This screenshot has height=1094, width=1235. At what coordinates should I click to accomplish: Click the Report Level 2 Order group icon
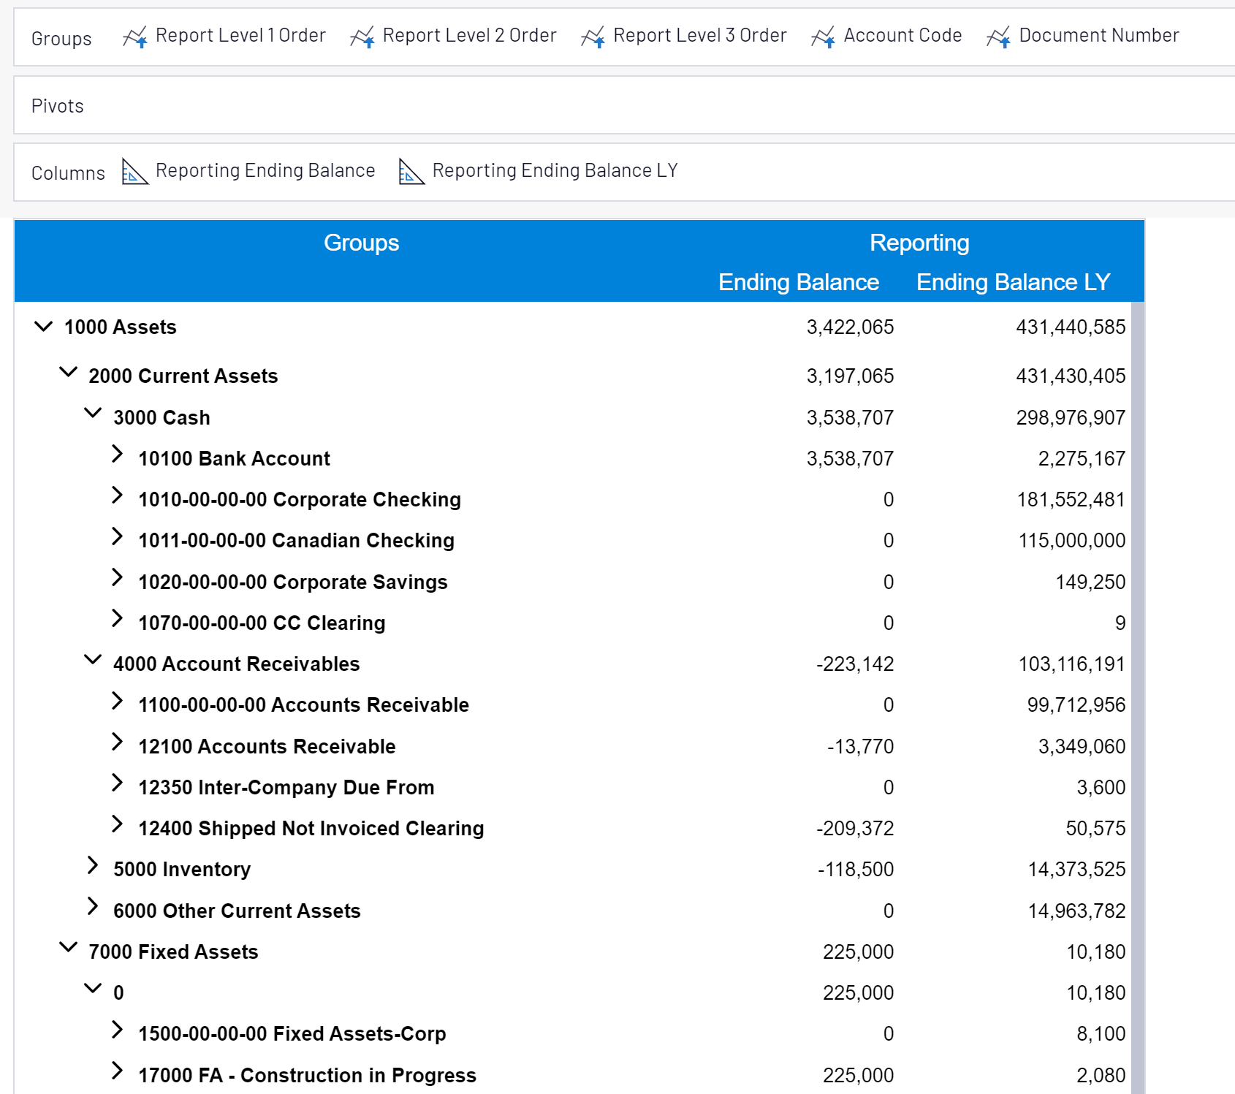(x=363, y=35)
